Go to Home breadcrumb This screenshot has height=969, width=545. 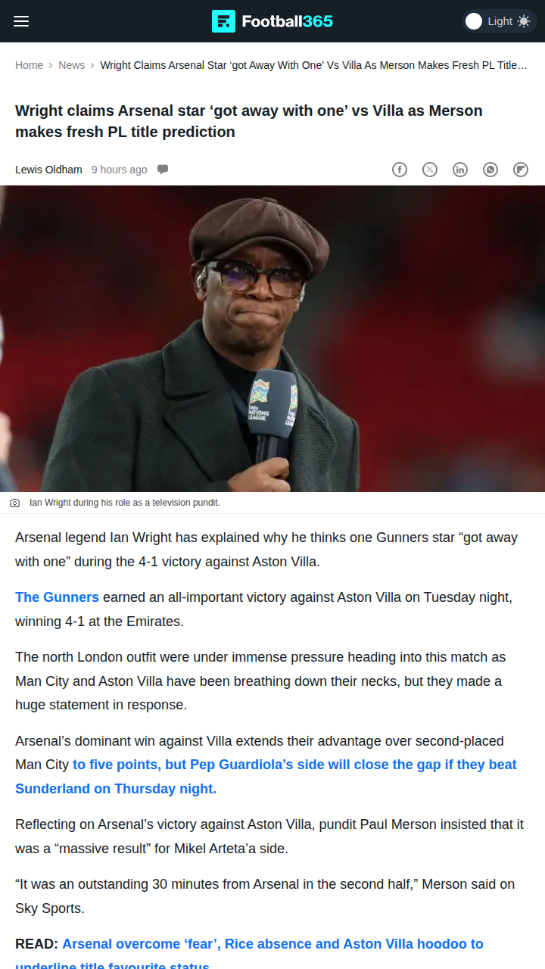[29, 65]
